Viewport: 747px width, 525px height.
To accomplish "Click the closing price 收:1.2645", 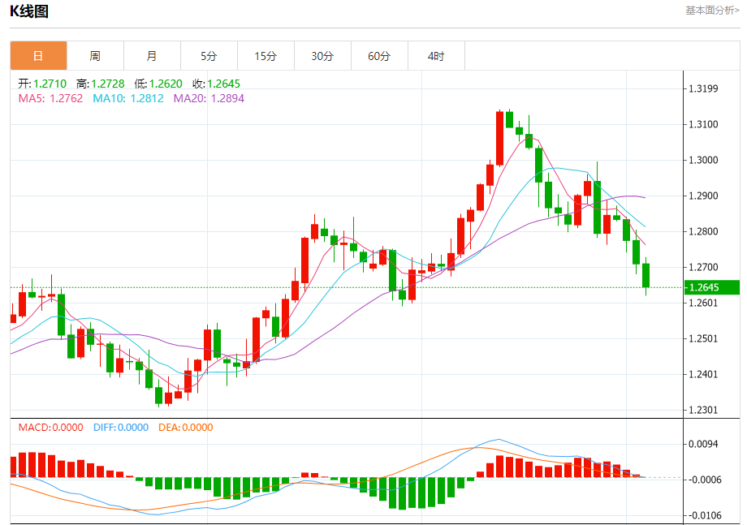I will click(216, 84).
